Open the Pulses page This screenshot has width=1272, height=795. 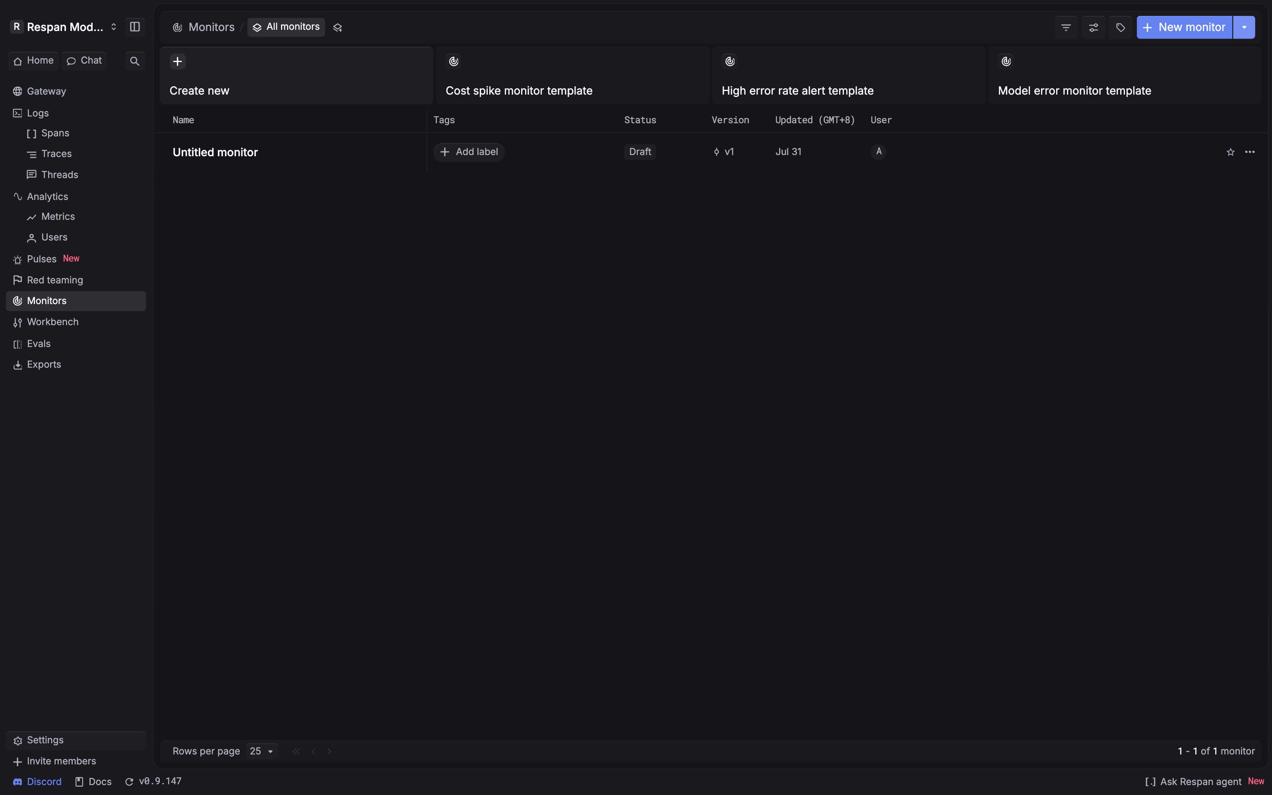76,259
